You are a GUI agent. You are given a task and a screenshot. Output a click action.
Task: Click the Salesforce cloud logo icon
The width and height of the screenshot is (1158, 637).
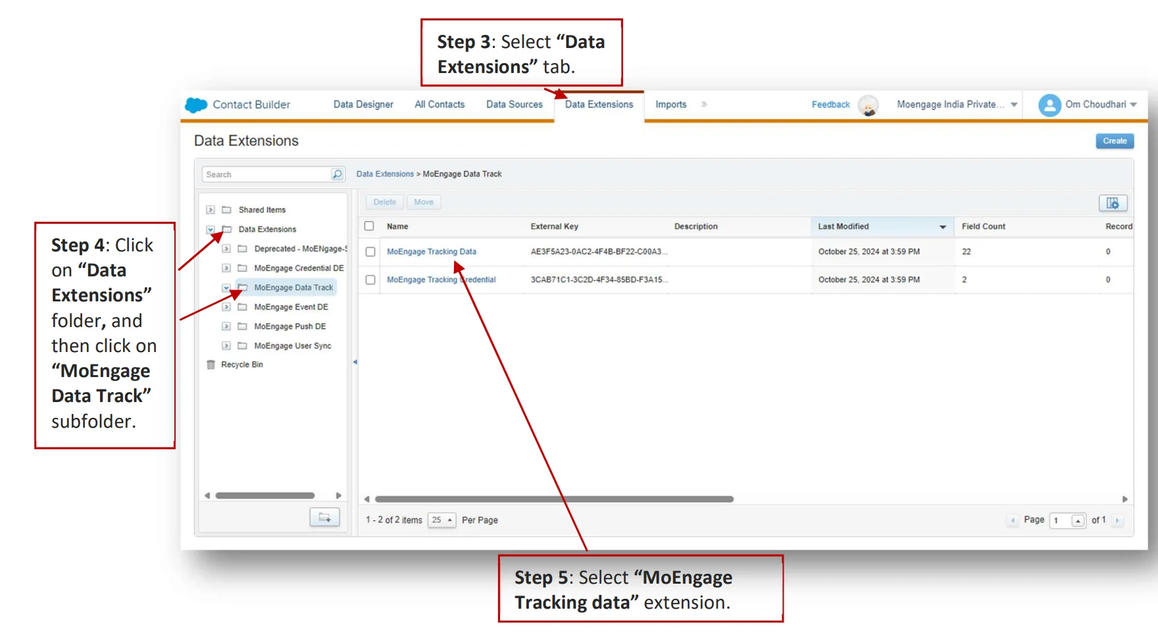coord(196,105)
